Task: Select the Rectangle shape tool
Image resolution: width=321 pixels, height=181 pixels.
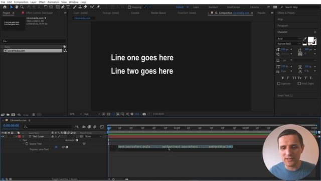Action: pyautogui.click(x=58, y=7)
